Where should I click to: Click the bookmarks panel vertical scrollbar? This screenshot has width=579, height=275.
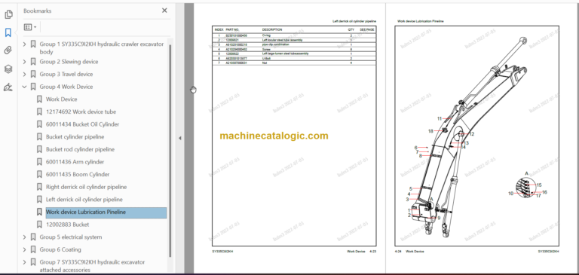pos(170,151)
